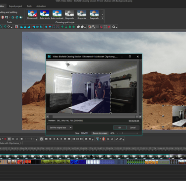Image resolution: width=186 pixels, height=181 pixels.
Task: Click Zoom to screen in crop dialog
Action: click(100, 133)
